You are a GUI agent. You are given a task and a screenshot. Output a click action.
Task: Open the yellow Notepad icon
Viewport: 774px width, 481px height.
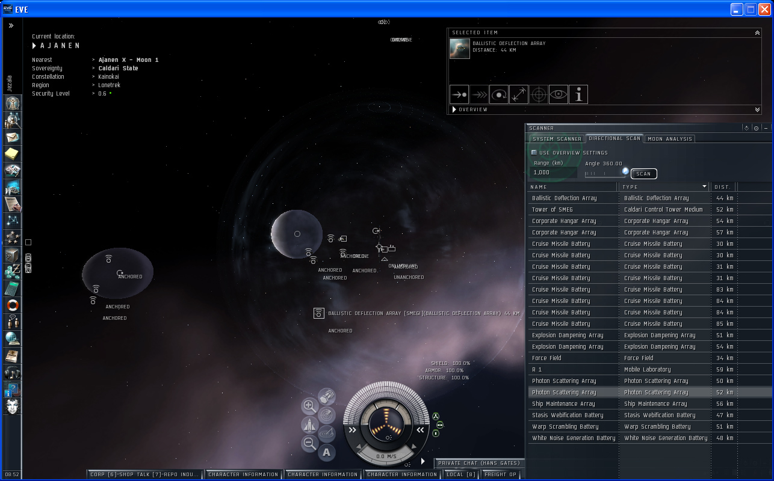(13, 154)
